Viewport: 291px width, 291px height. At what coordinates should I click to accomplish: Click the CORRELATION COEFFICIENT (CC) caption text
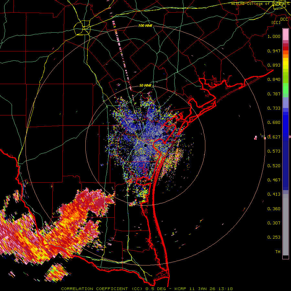click(x=102, y=289)
